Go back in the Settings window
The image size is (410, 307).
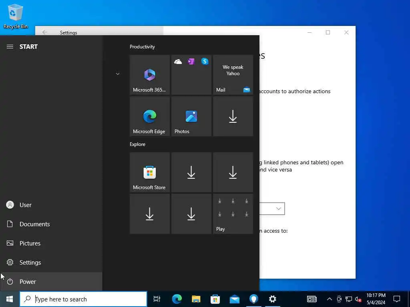[x=45, y=32]
